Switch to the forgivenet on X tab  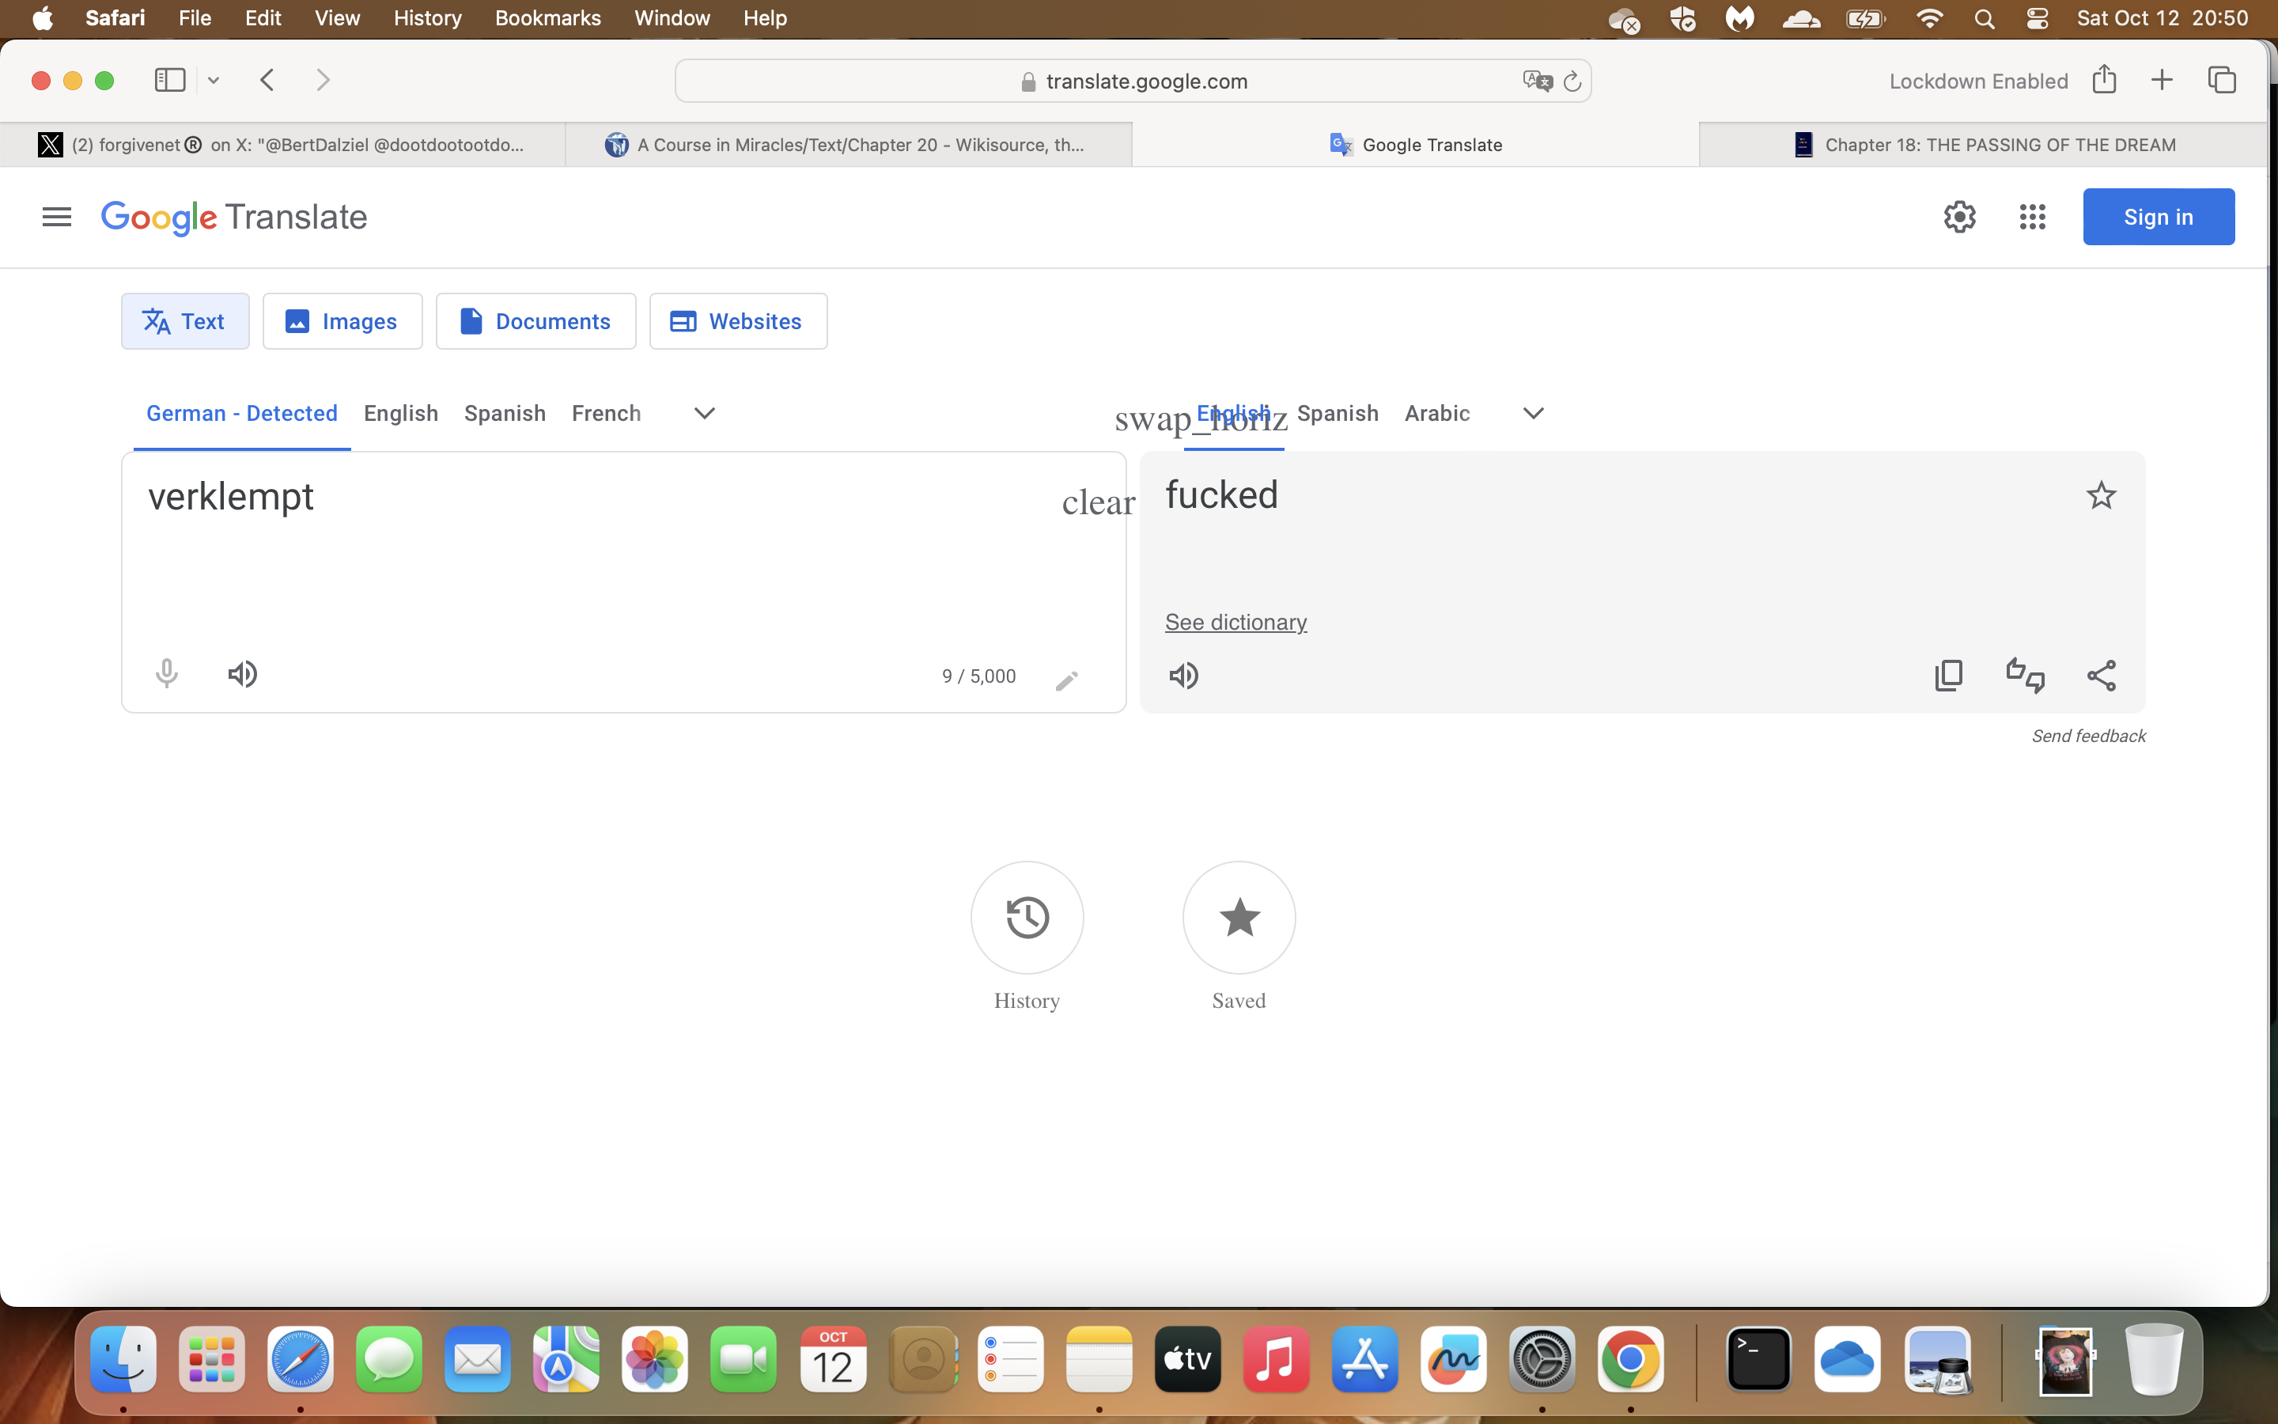click(x=282, y=145)
